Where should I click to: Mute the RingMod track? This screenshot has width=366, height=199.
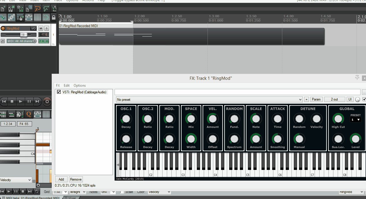[x=41, y=28]
